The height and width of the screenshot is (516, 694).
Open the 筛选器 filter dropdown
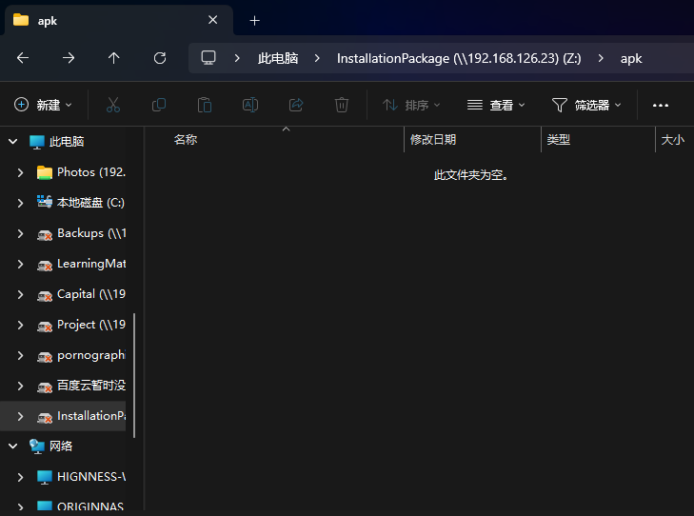pos(586,105)
